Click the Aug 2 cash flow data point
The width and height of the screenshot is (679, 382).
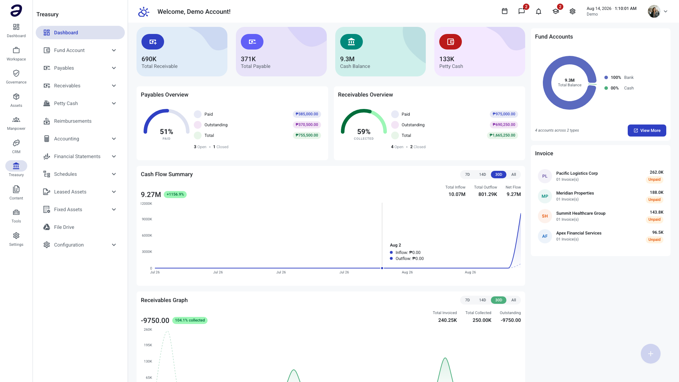(382, 268)
